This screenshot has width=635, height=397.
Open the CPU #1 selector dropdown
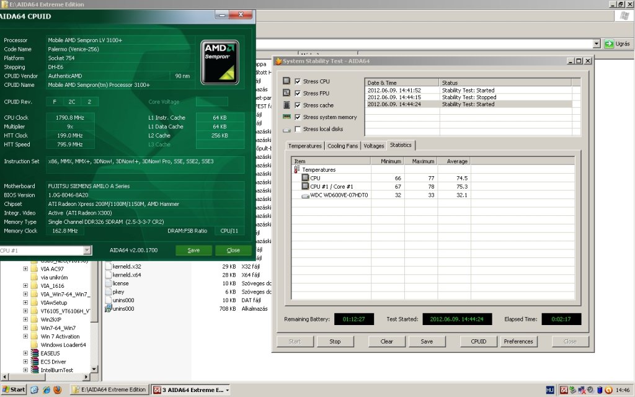point(87,251)
